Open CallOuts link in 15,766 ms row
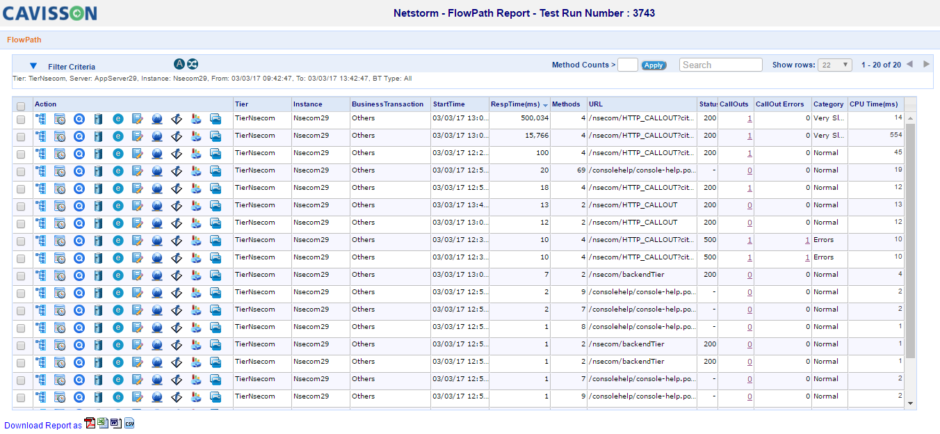The width and height of the screenshot is (940, 434). [749, 136]
